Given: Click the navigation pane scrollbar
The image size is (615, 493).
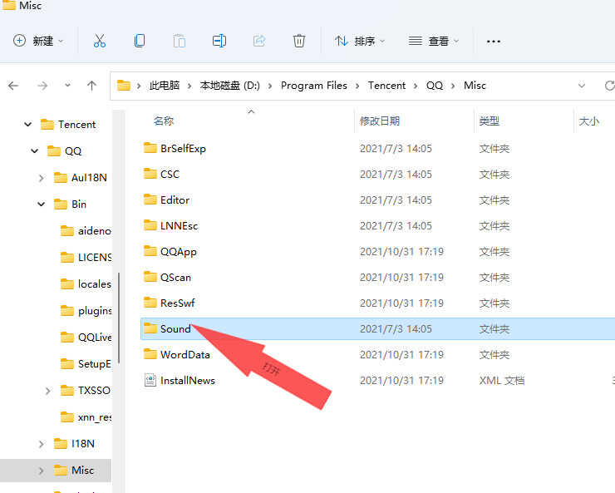Looking at the screenshot, I should point(119,318).
